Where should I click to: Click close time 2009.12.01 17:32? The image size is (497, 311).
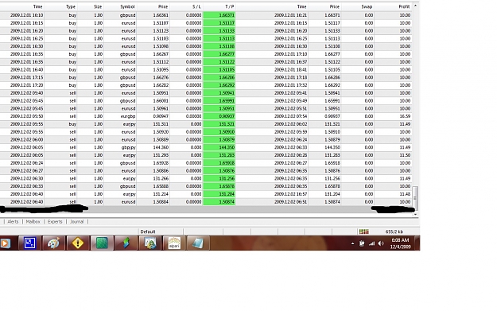pyautogui.click(x=290, y=85)
